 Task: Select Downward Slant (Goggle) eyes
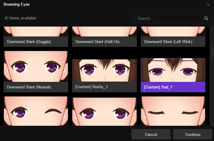coord(36,37)
